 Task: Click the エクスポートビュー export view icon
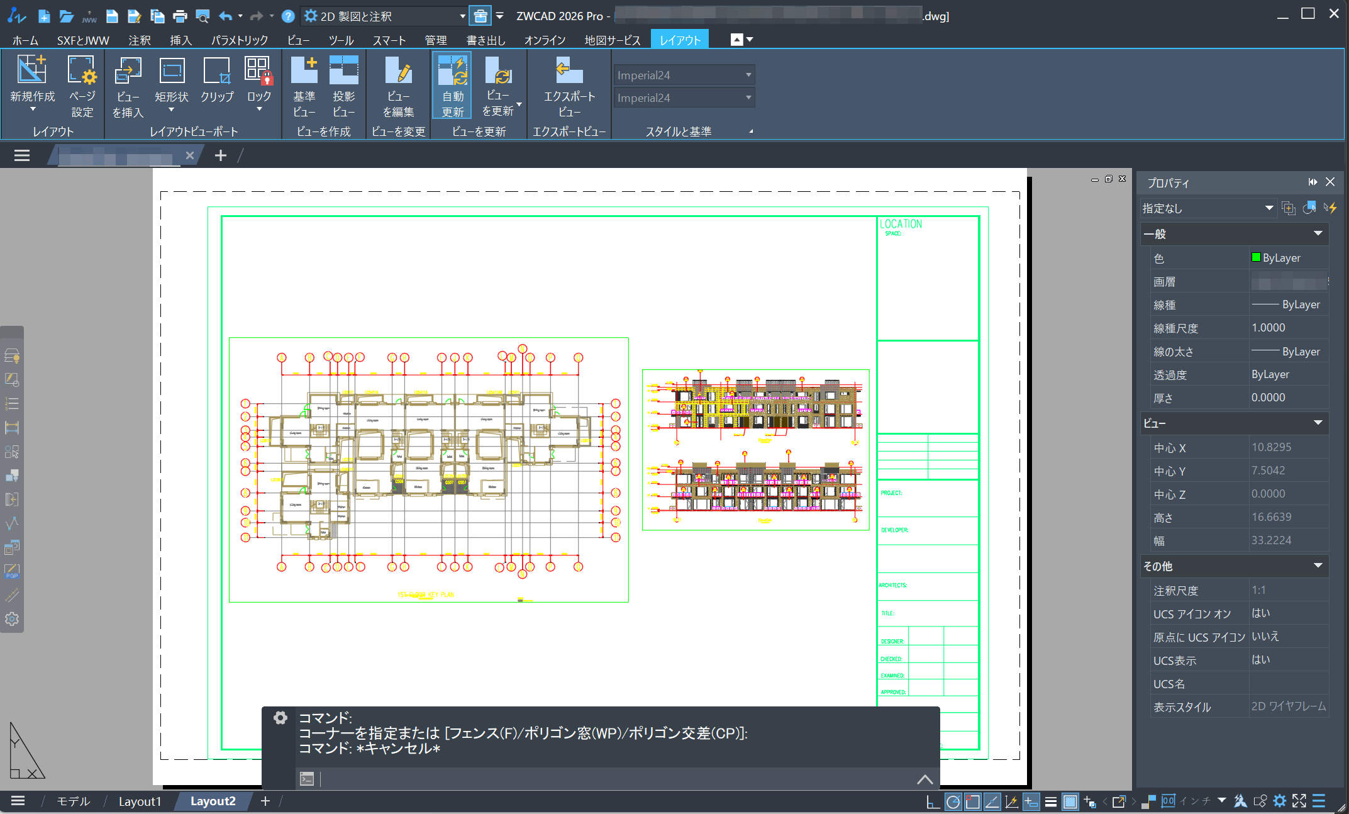569,70
